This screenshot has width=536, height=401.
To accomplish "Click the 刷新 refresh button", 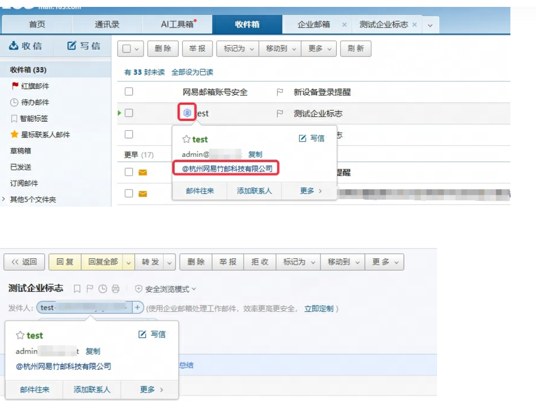I will (355, 49).
